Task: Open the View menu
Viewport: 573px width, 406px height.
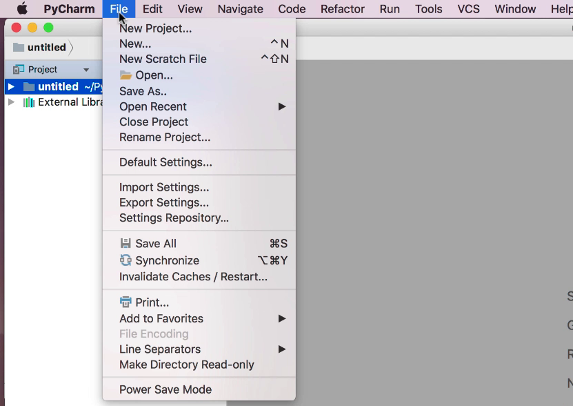Action: click(190, 9)
